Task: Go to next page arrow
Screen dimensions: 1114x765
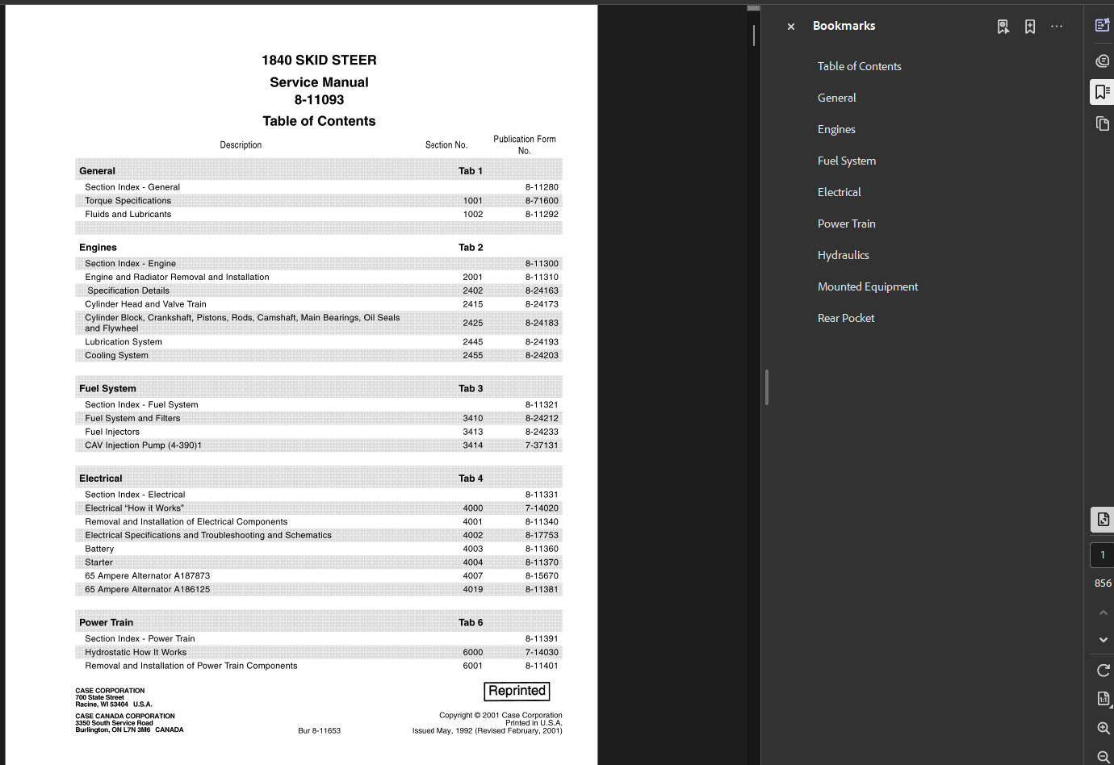Action: tap(1103, 639)
